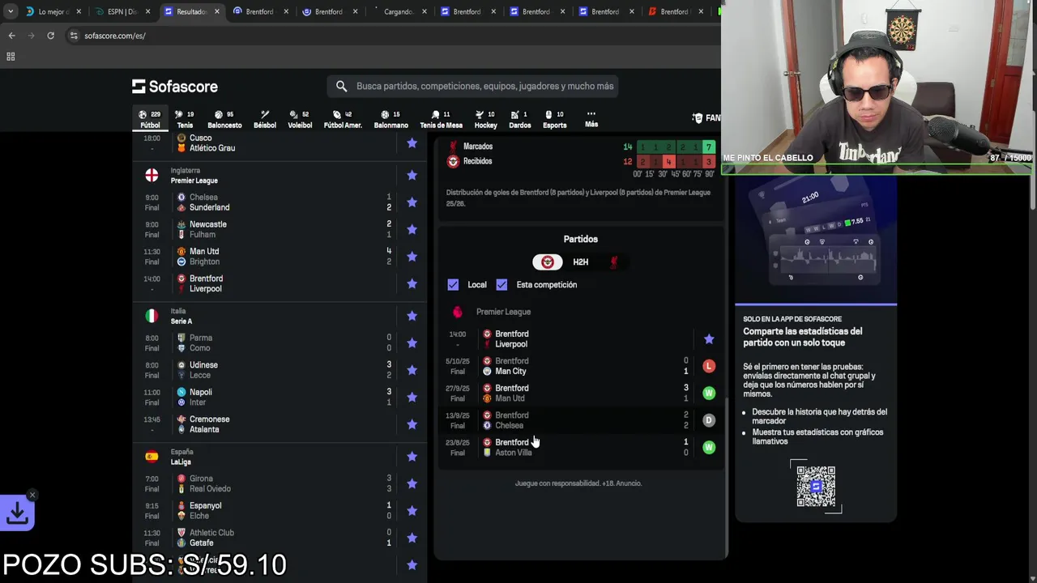Go back in browser history

coord(11,36)
